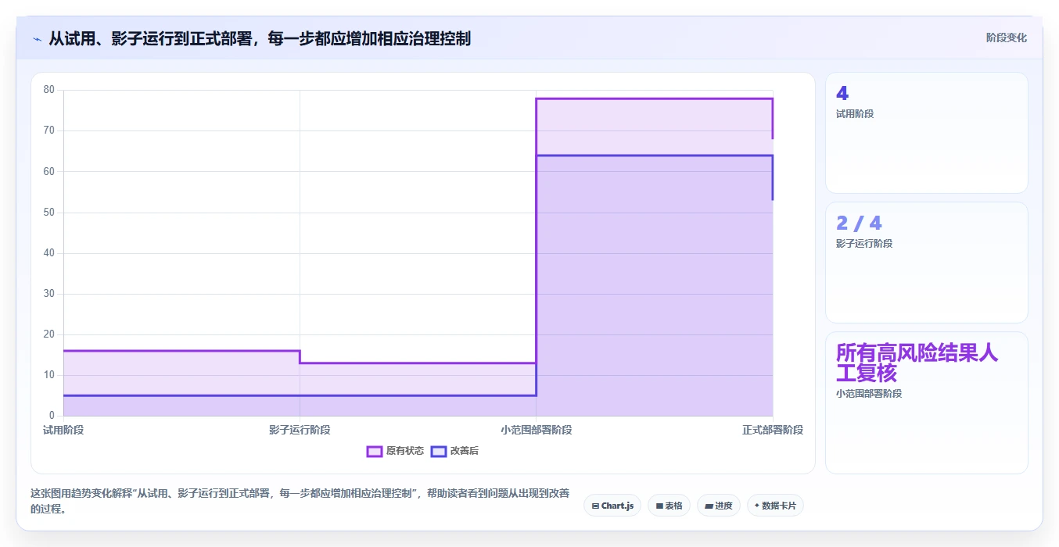Image resolution: width=1059 pixels, height=547 pixels.
Task: Select the 进度 tag
Action: pos(719,506)
